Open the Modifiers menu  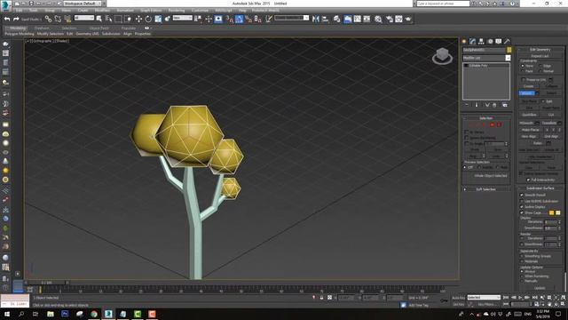102,10
